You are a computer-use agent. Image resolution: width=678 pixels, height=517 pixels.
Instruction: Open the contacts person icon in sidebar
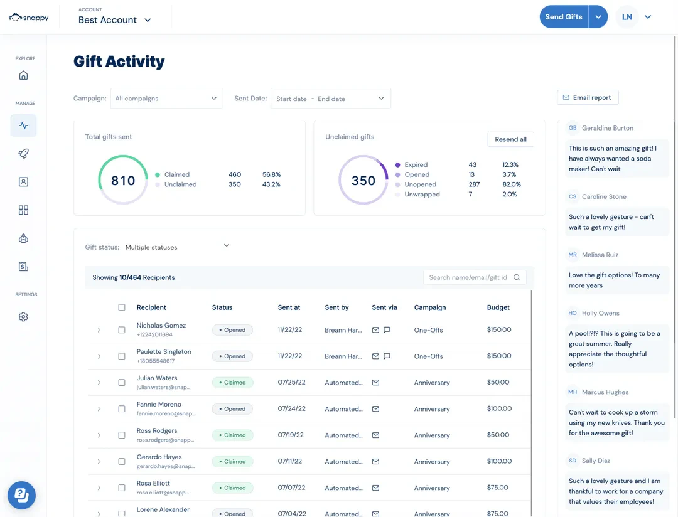click(23, 182)
